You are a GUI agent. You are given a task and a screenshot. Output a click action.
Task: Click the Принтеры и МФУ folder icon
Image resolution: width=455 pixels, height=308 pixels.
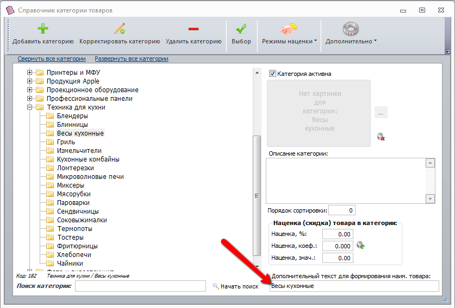click(x=40, y=72)
